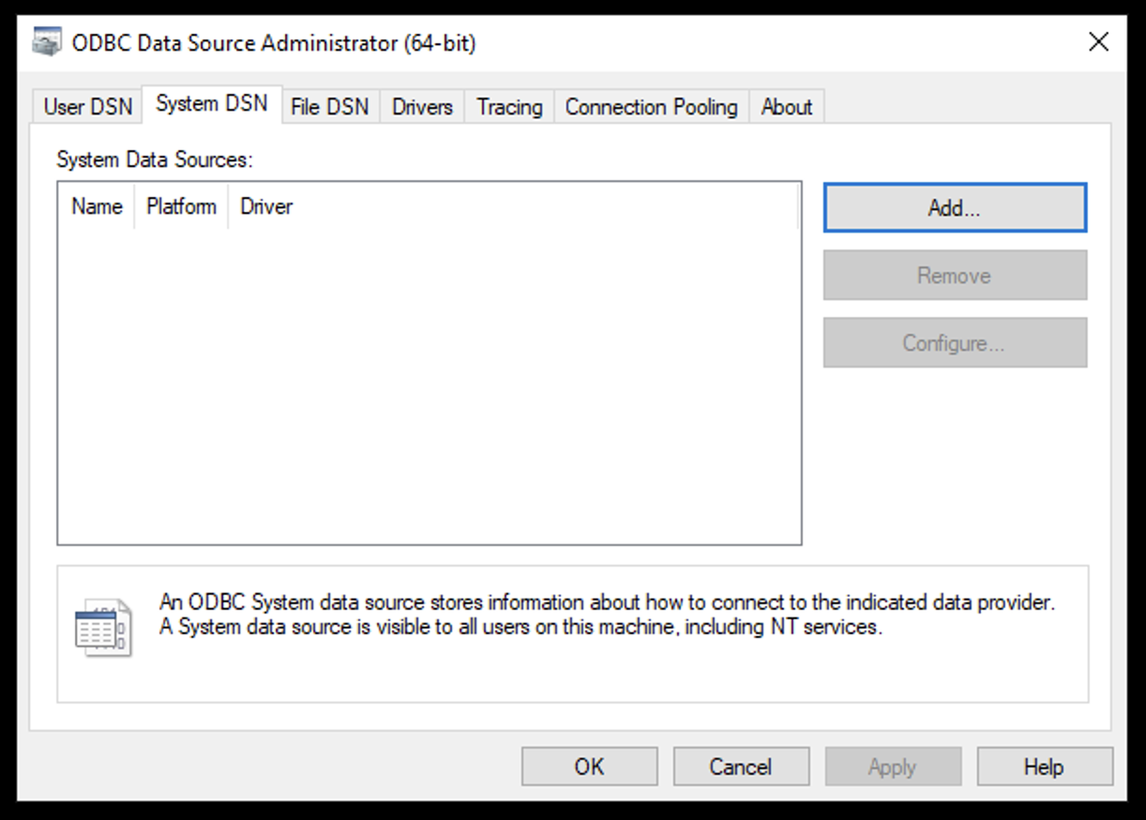Click the System DSN tab
Image resolution: width=1146 pixels, height=820 pixels.
click(210, 106)
